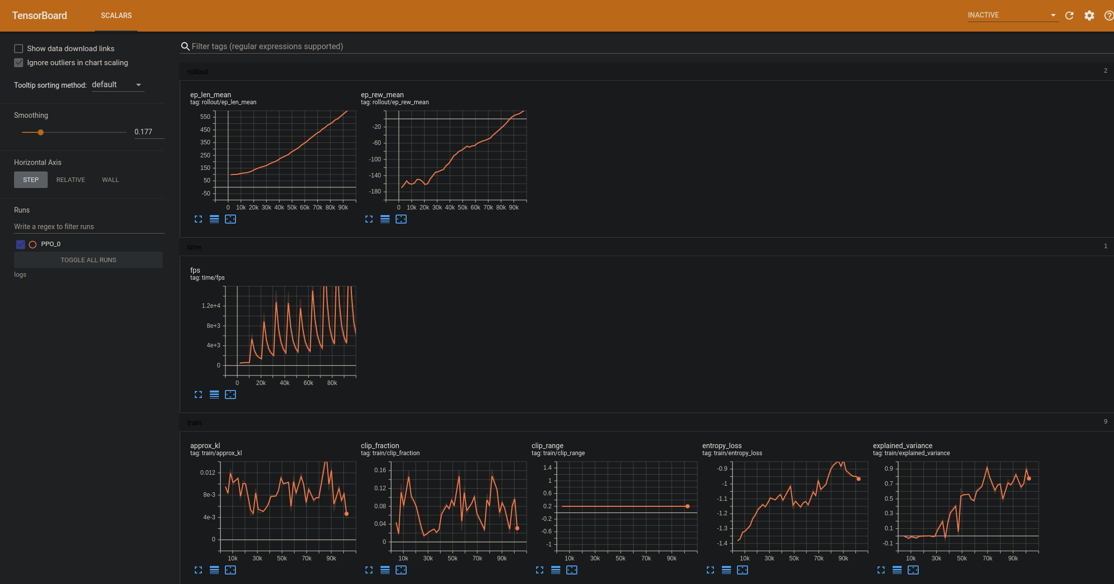1114x584 pixels.
Task: Expand the explained_variance chart size
Action: [x=881, y=570]
